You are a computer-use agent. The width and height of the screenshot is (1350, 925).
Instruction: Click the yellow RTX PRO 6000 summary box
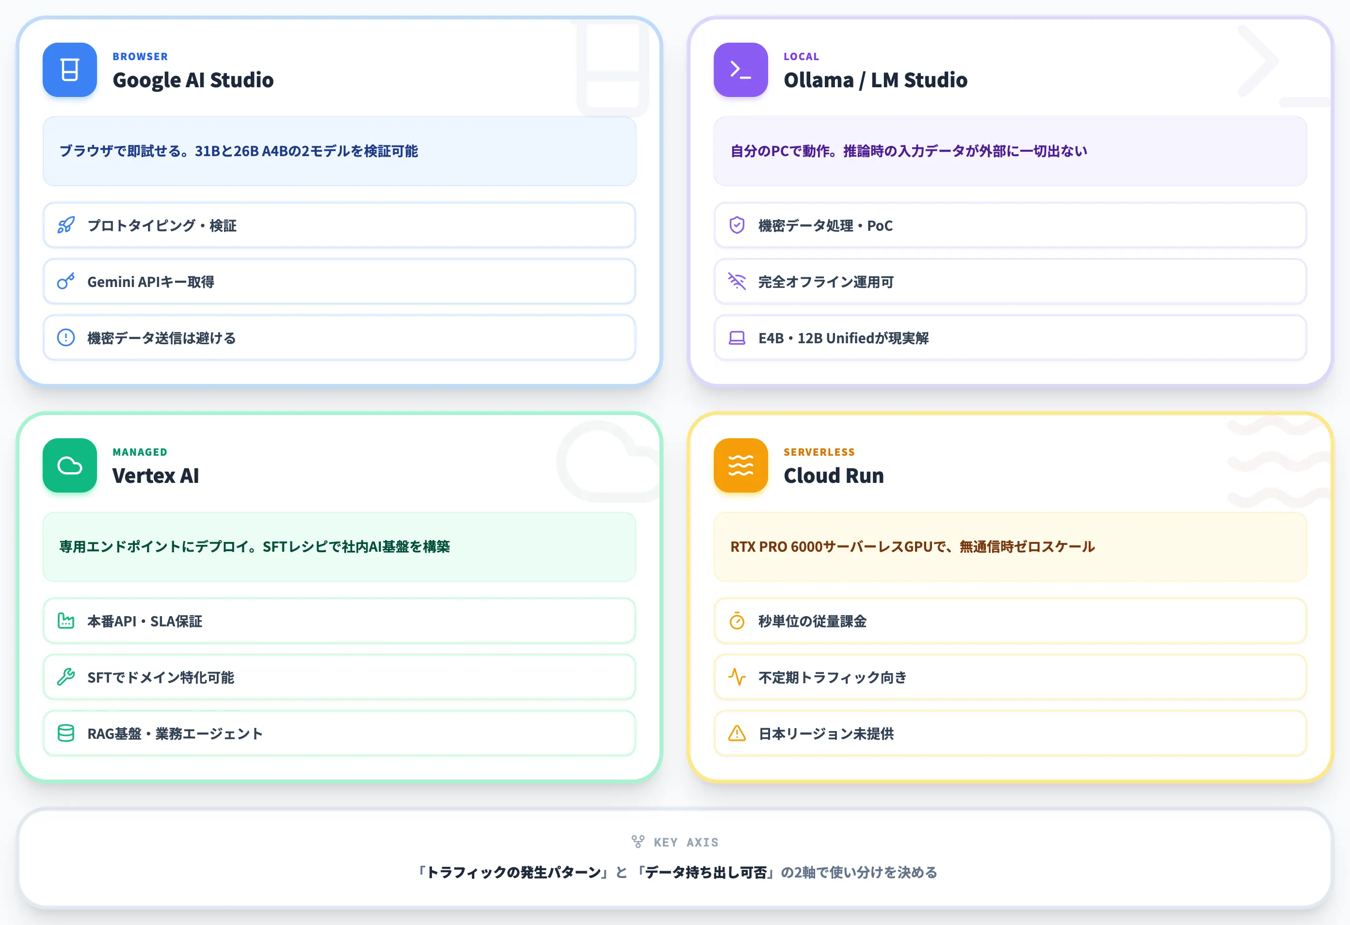point(1010,546)
